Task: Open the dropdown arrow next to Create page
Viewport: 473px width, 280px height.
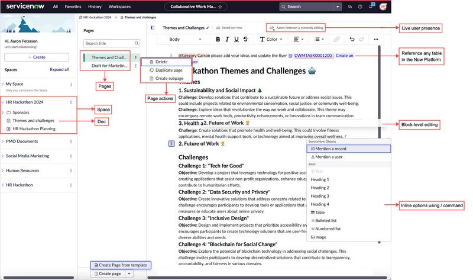Action: tap(129, 273)
